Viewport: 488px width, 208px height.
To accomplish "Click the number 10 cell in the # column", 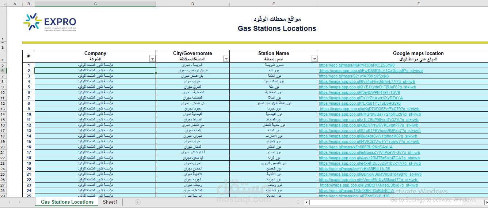I will click(28, 114).
